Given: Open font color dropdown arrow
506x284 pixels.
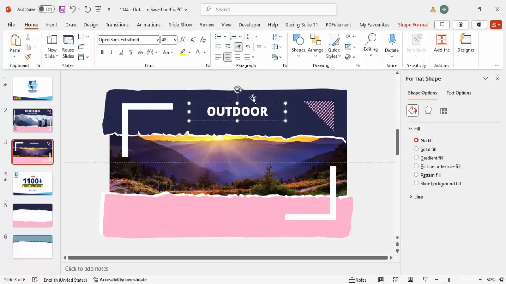Looking at the screenshot, I should click(205, 52).
